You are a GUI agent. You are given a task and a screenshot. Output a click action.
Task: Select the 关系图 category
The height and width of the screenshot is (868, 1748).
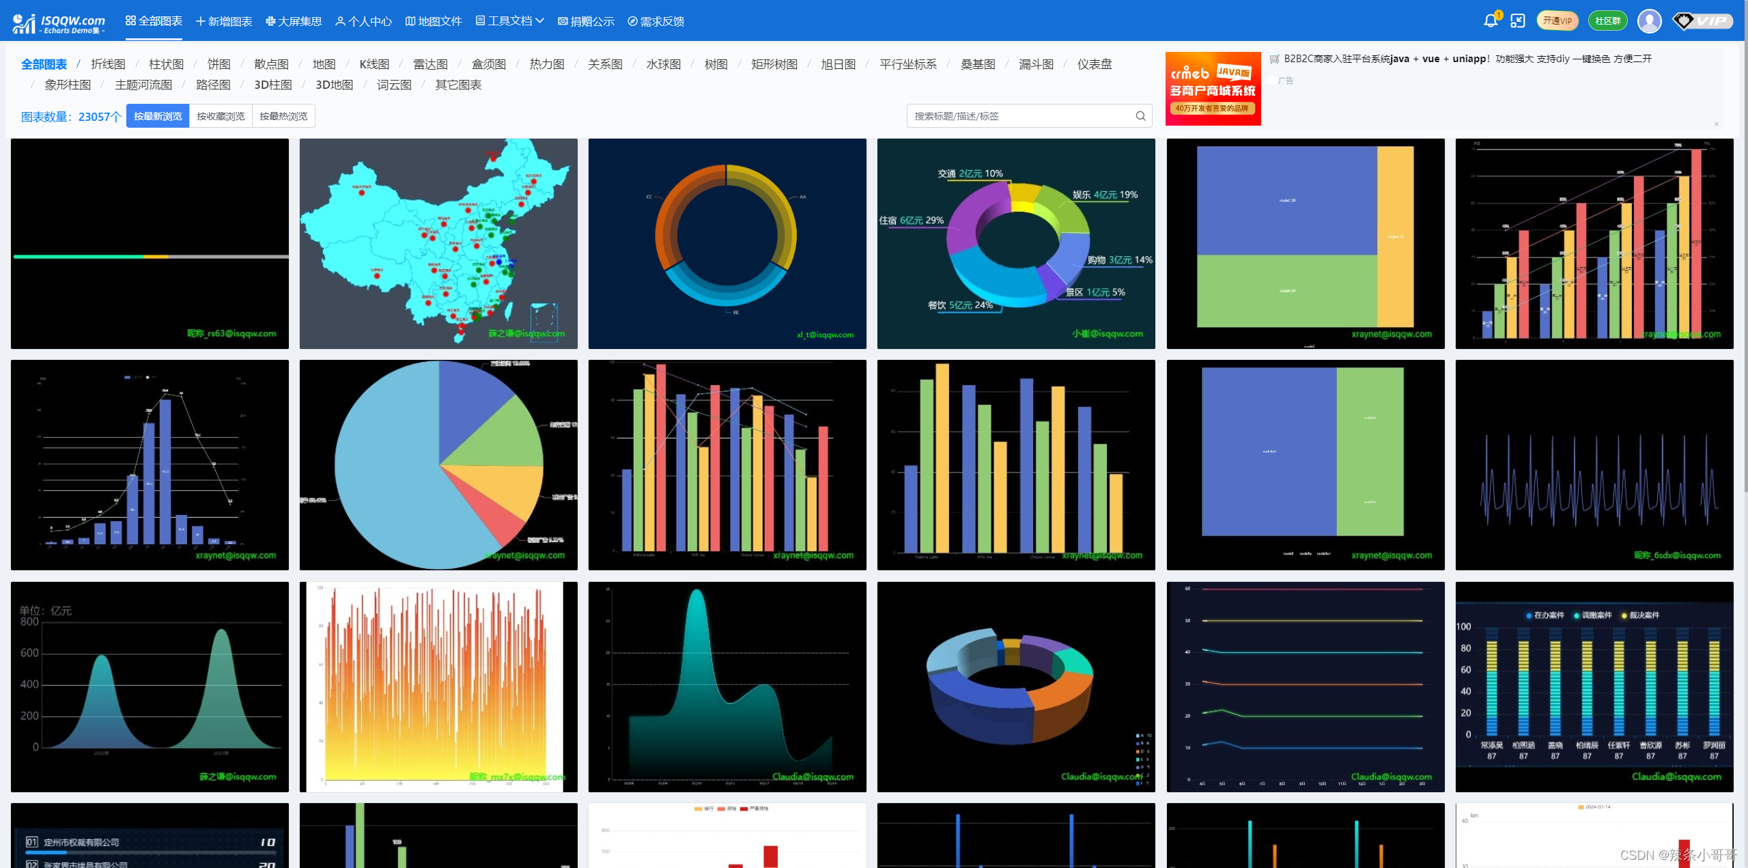pyautogui.click(x=606, y=64)
